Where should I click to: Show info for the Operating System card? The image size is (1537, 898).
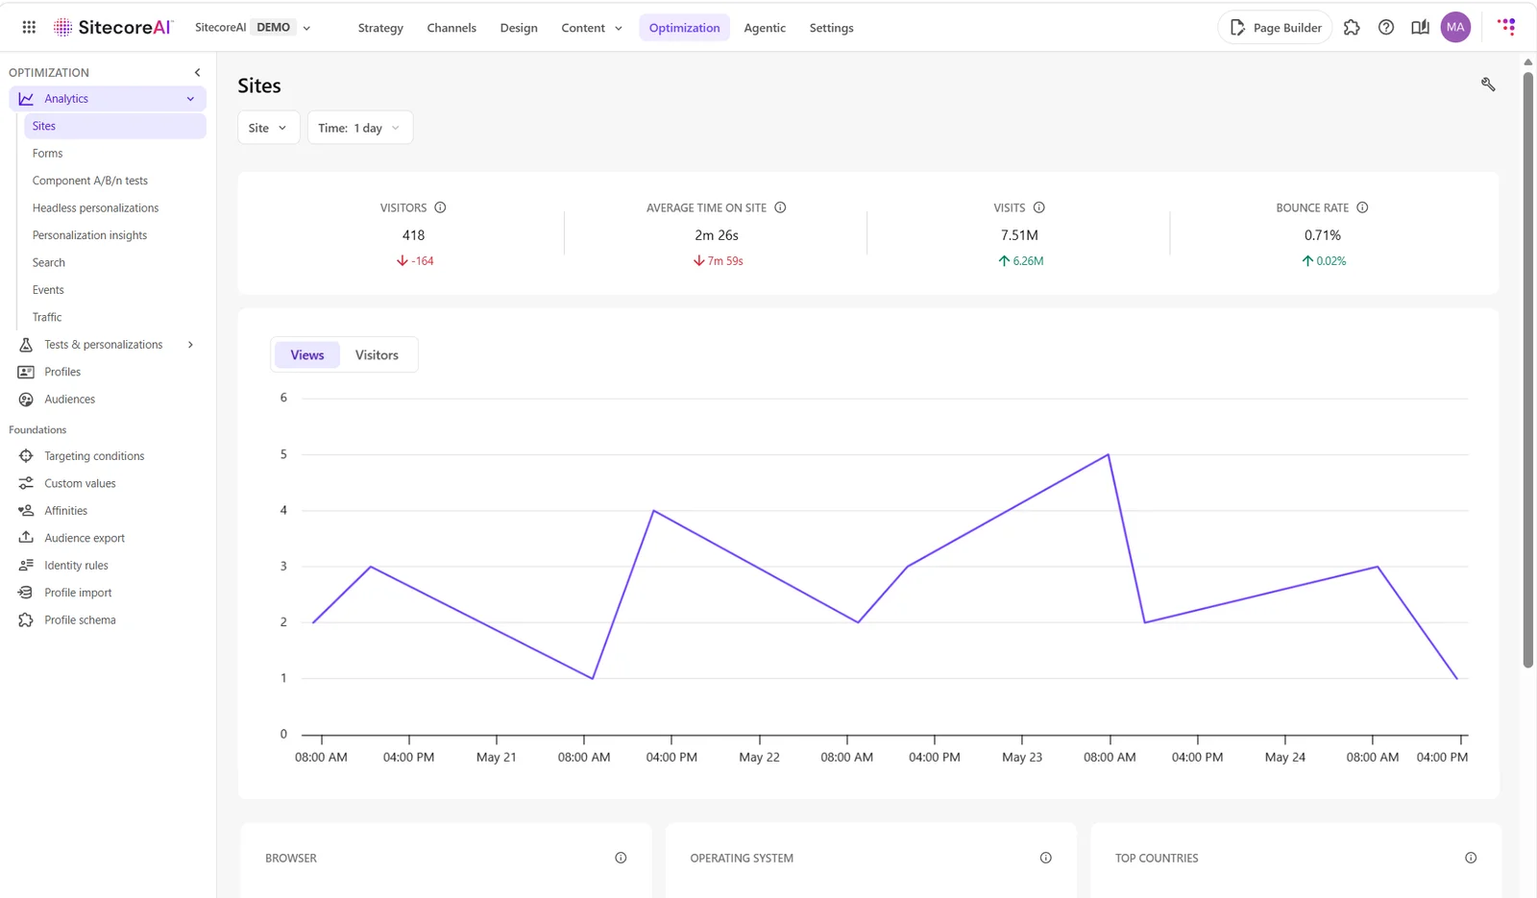click(x=1045, y=858)
